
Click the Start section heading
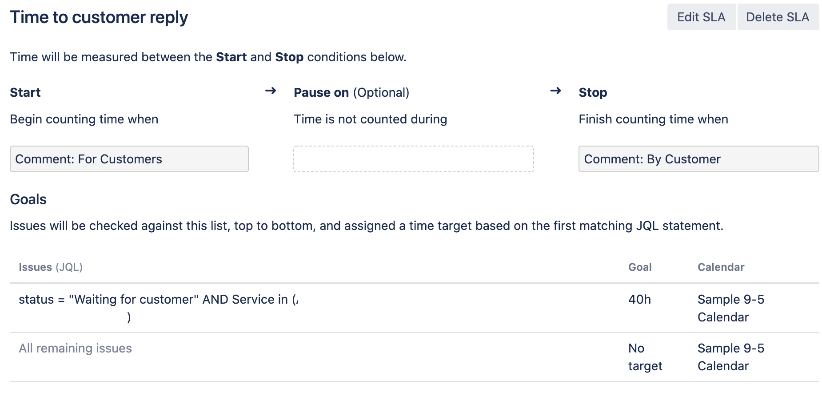coord(25,92)
